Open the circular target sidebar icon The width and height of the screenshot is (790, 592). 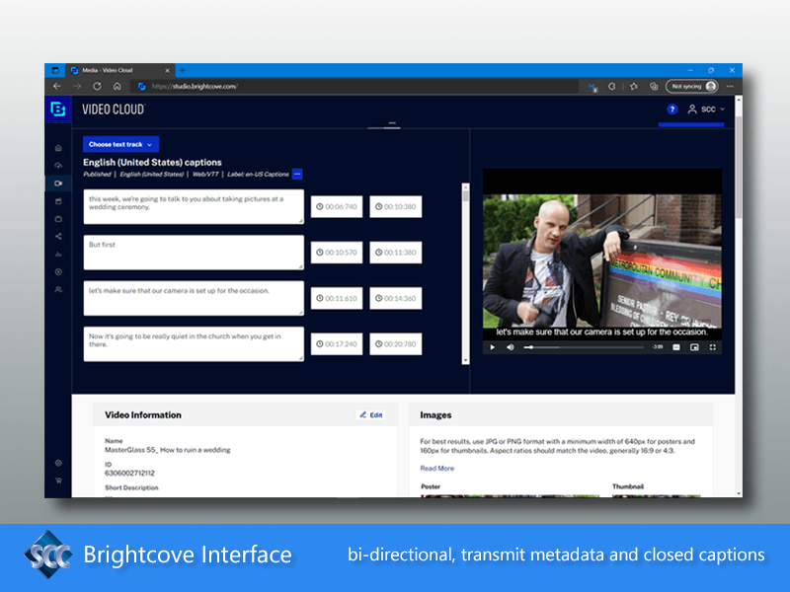click(58, 272)
